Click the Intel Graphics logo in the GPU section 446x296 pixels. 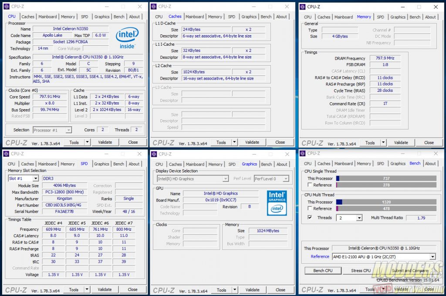[277, 203]
